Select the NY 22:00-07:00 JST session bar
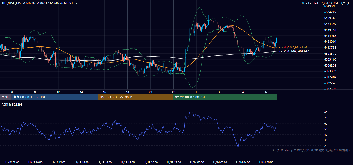This screenshot has height=165, width=353. click(x=225, y=97)
